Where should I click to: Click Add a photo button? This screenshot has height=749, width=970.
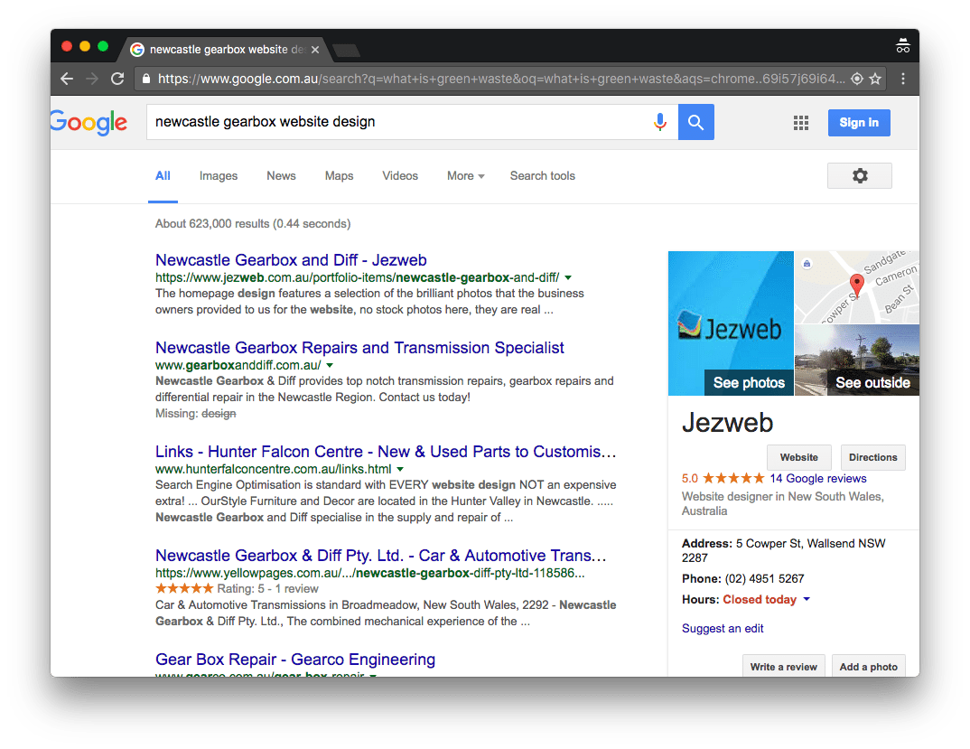868,667
